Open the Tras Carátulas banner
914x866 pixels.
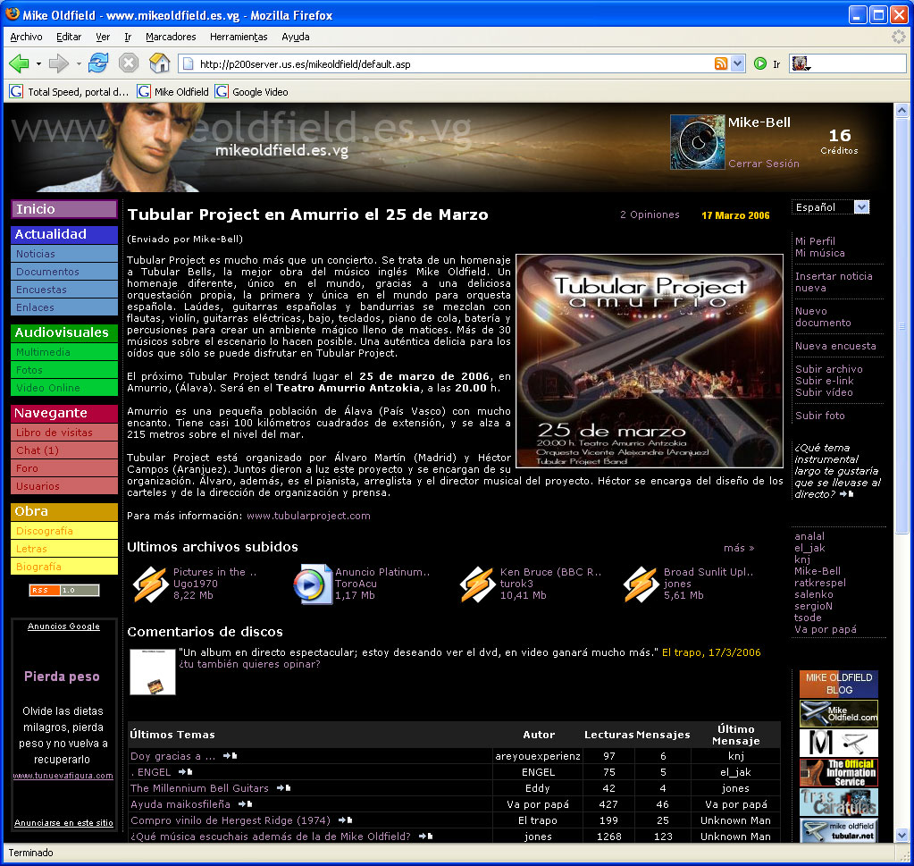839,803
